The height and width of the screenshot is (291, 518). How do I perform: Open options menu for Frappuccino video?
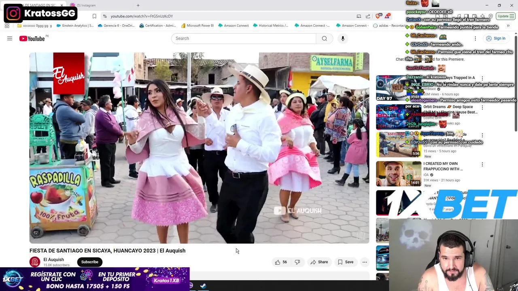482,164
